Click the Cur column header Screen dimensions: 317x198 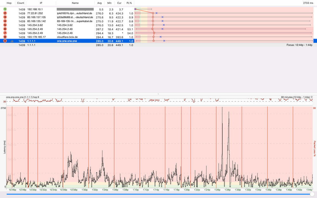click(x=119, y=3)
